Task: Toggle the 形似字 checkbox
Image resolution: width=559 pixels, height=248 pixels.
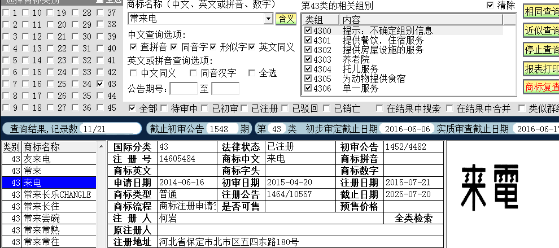Action: coord(213,47)
